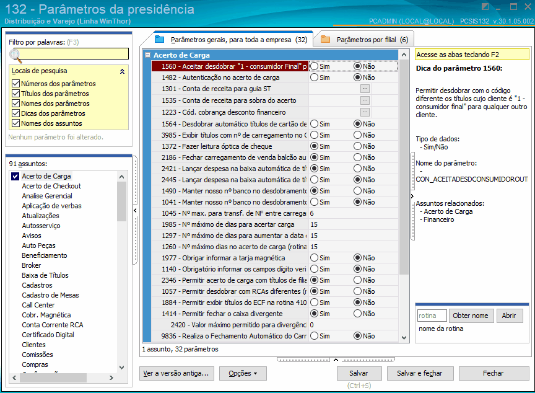
Task: Toggle Nomes dos assuntos checkbox
Action: (x=15, y=123)
